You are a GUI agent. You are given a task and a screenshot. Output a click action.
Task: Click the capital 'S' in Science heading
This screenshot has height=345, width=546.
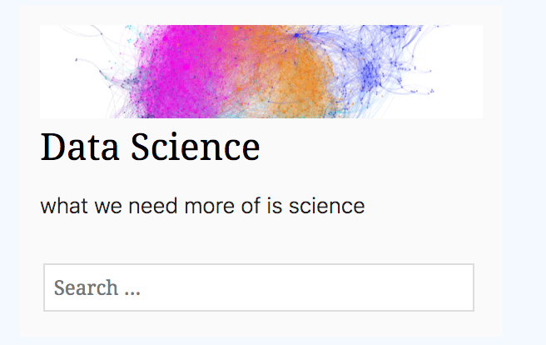tap(140, 147)
